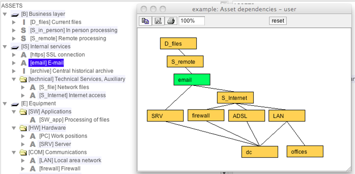Click the Business layer icon
355x174 pixels.
coord(14,14)
